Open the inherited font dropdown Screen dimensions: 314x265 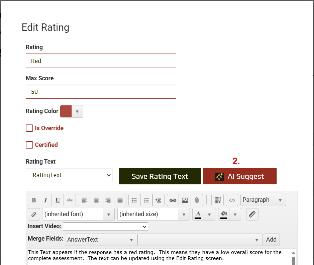point(78,214)
